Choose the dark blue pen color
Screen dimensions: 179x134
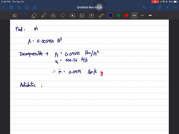111,15
